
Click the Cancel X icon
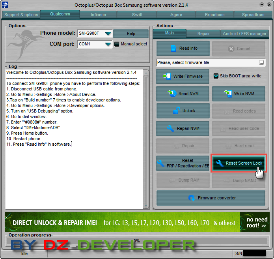tap(231, 49)
